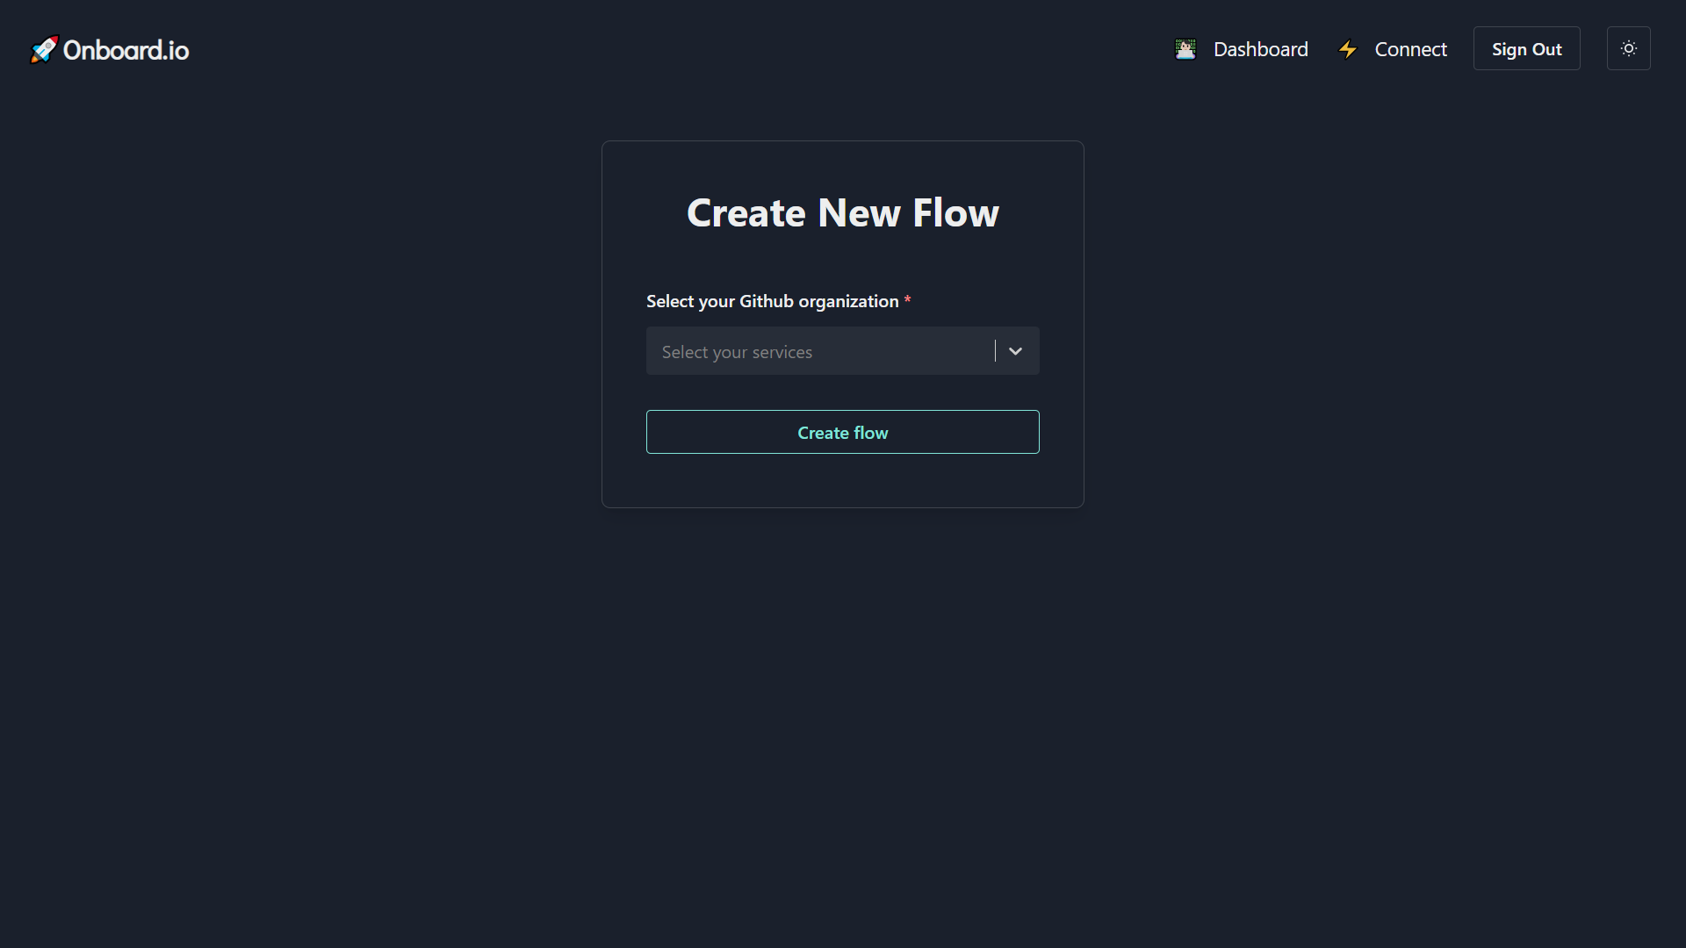Click the lightning bolt Connect icon

1348,49
